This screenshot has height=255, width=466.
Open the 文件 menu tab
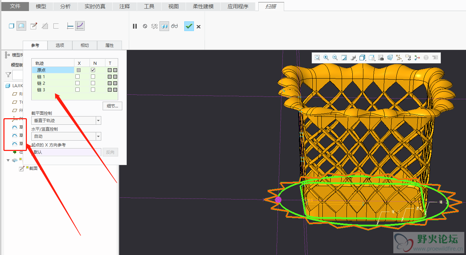coord(15,7)
